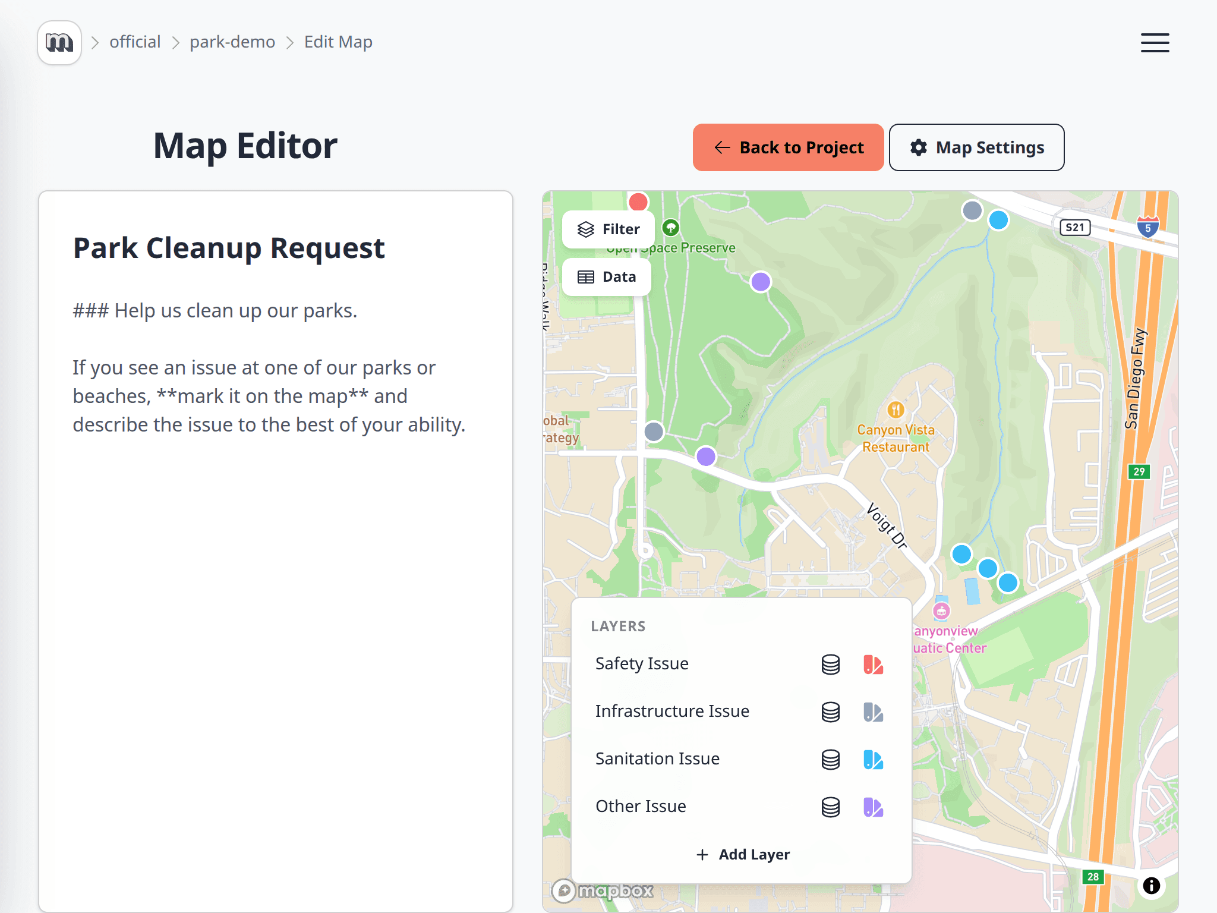This screenshot has width=1217, height=913.
Task: Open the Data table button
Action: (x=607, y=277)
